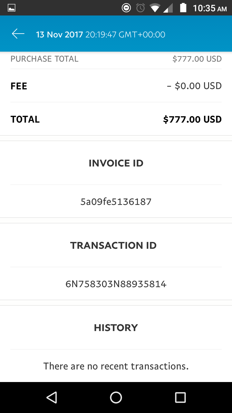Tap the battery icon in status bar

click(183, 8)
